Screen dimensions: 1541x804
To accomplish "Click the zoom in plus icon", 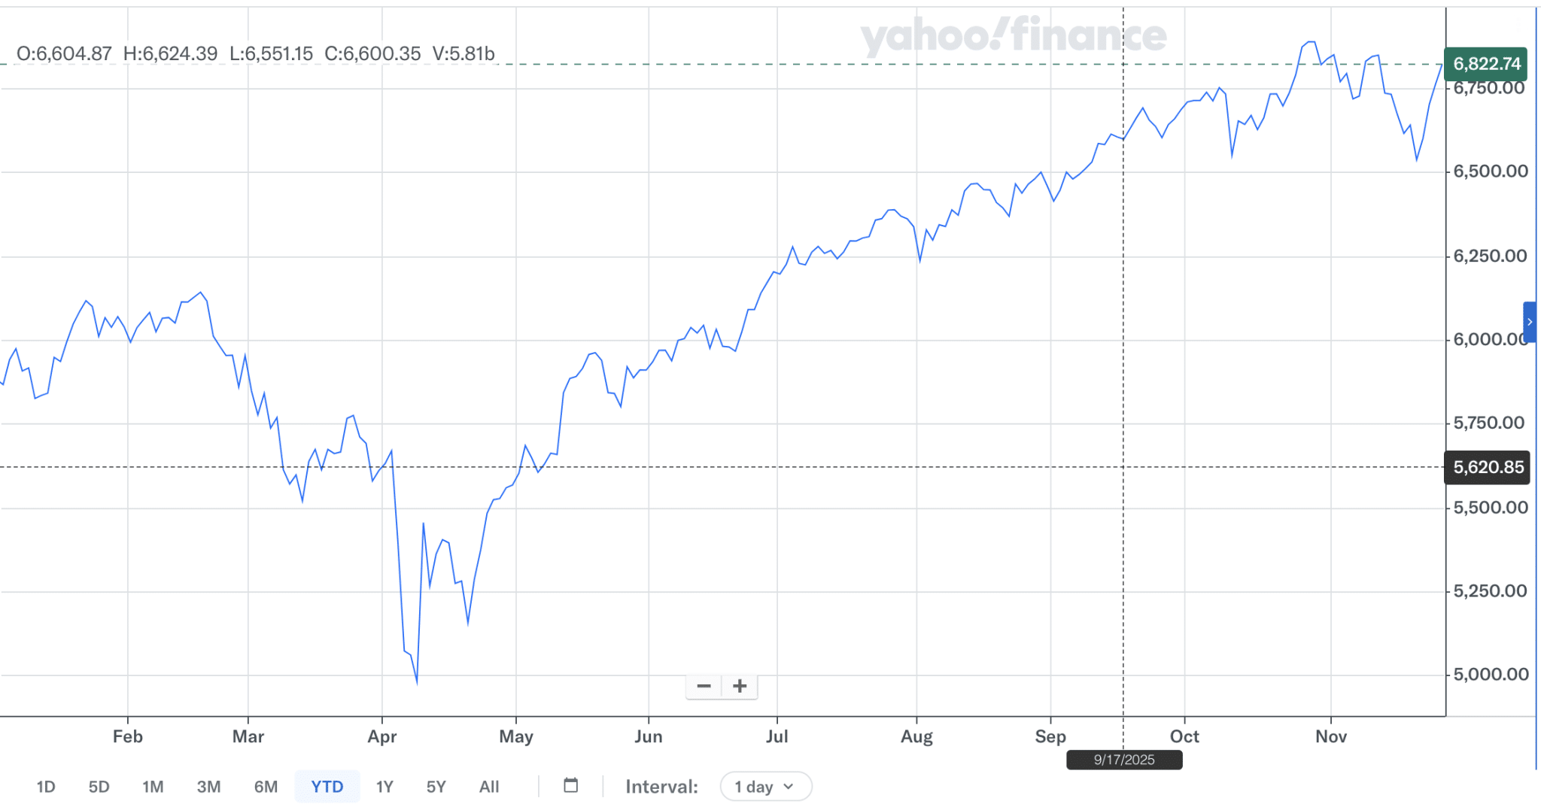I will click(x=740, y=686).
